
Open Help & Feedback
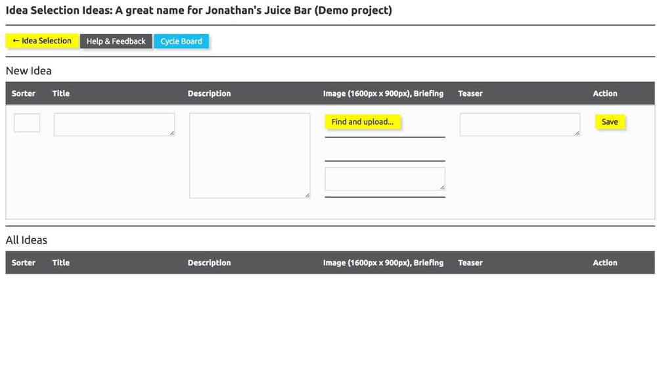click(x=116, y=41)
